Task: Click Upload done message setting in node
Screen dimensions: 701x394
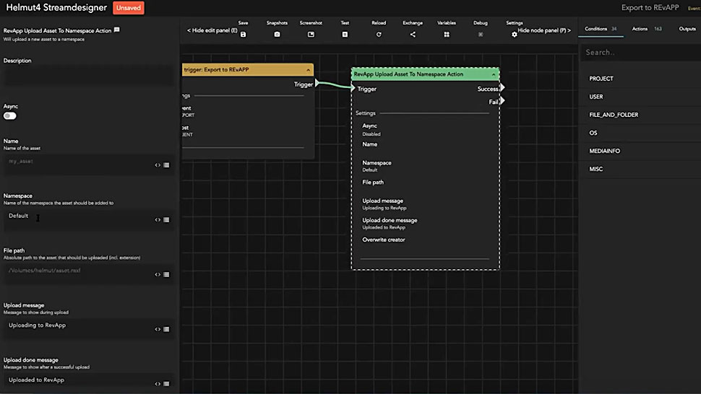Action: 390,223
